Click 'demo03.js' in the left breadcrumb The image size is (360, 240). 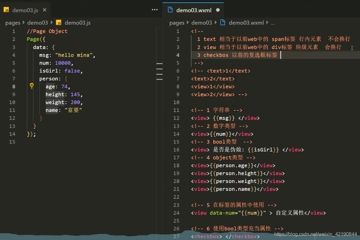coord(77,23)
